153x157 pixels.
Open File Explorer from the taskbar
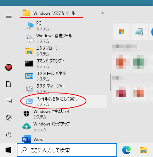tap(144, 150)
